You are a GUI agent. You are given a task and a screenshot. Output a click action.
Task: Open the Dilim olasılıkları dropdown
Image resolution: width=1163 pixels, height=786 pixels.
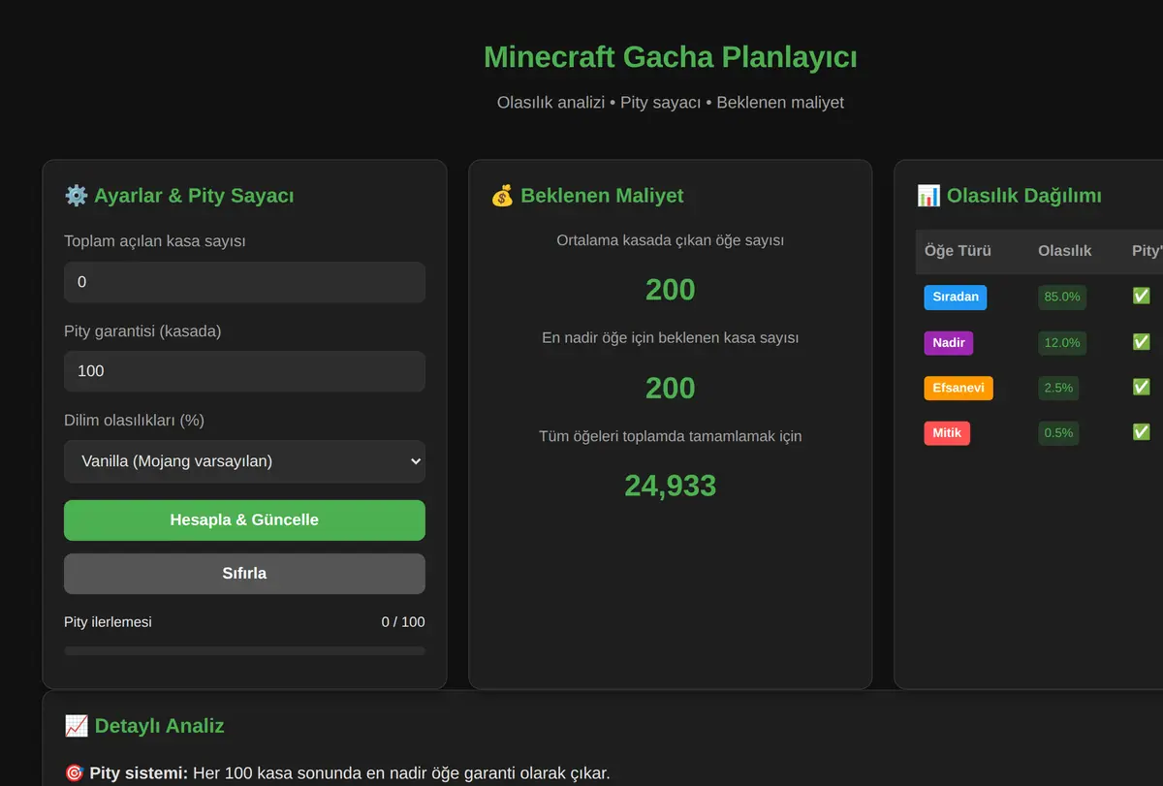pos(244,461)
